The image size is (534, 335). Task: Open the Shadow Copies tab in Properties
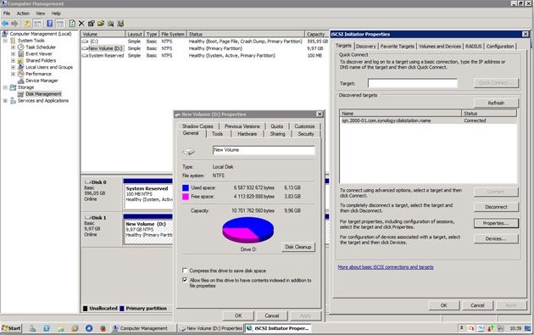[197, 126]
